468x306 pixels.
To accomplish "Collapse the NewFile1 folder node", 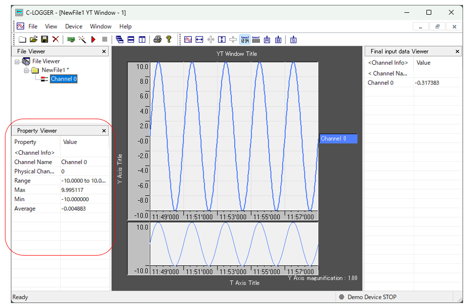I will 26,71.
